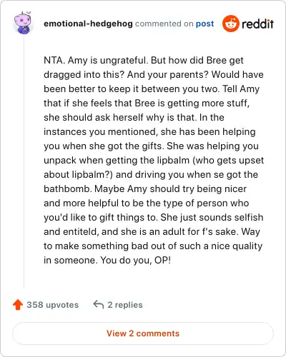The width and height of the screenshot is (286, 357).
Task: Open the reddit wordmark link
Action: tap(257, 24)
